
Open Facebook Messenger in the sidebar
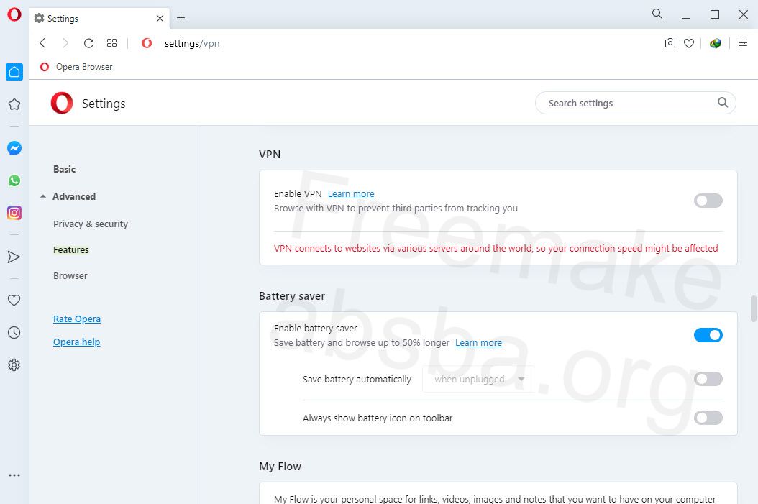(x=14, y=148)
